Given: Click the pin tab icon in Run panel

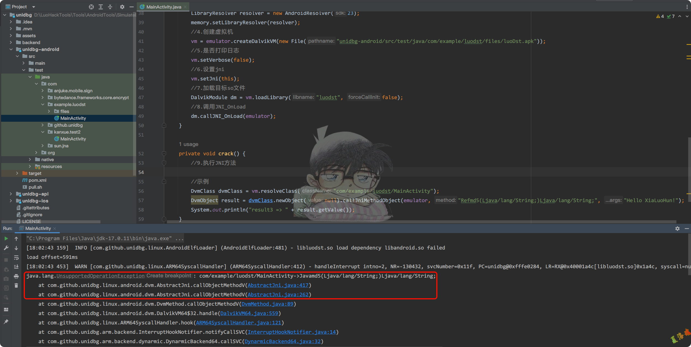Looking at the screenshot, I should [6, 321].
